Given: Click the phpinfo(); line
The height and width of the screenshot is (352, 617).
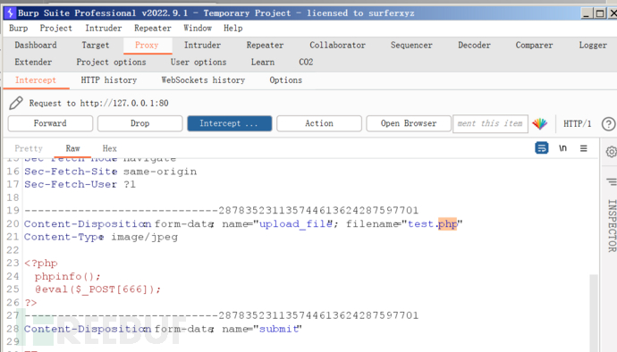Looking at the screenshot, I should pos(68,276).
